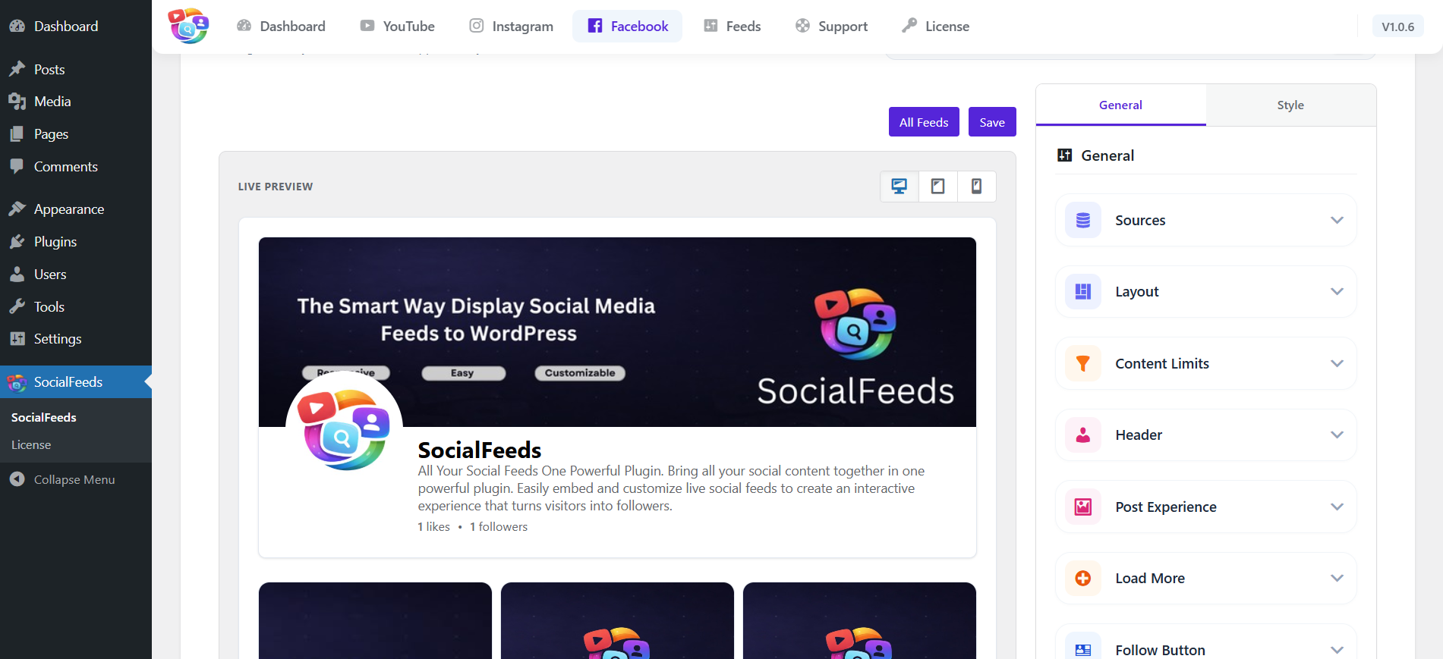Open SocialFeeds submenu link in sidebar
The height and width of the screenshot is (659, 1443).
click(x=43, y=417)
